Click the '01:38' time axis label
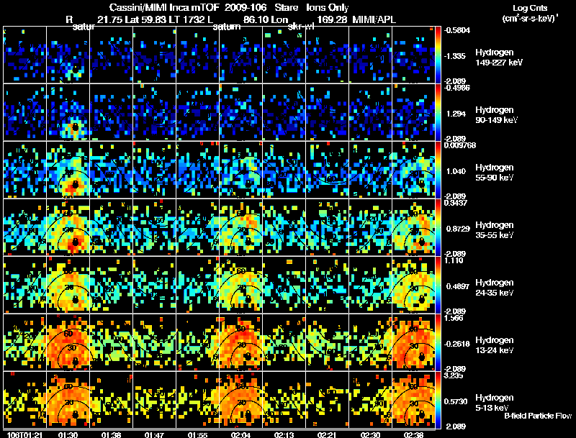This screenshot has width=576, height=438. pos(111,434)
